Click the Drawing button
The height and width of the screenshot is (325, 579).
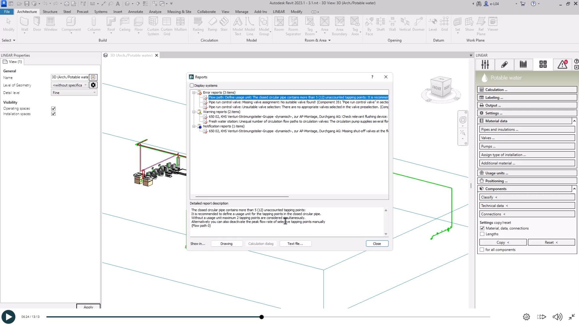[x=226, y=244]
